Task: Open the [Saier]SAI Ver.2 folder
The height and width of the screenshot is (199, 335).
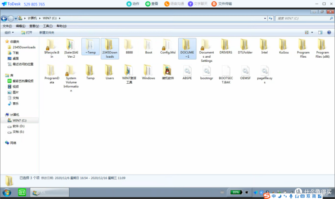Action: point(71,48)
